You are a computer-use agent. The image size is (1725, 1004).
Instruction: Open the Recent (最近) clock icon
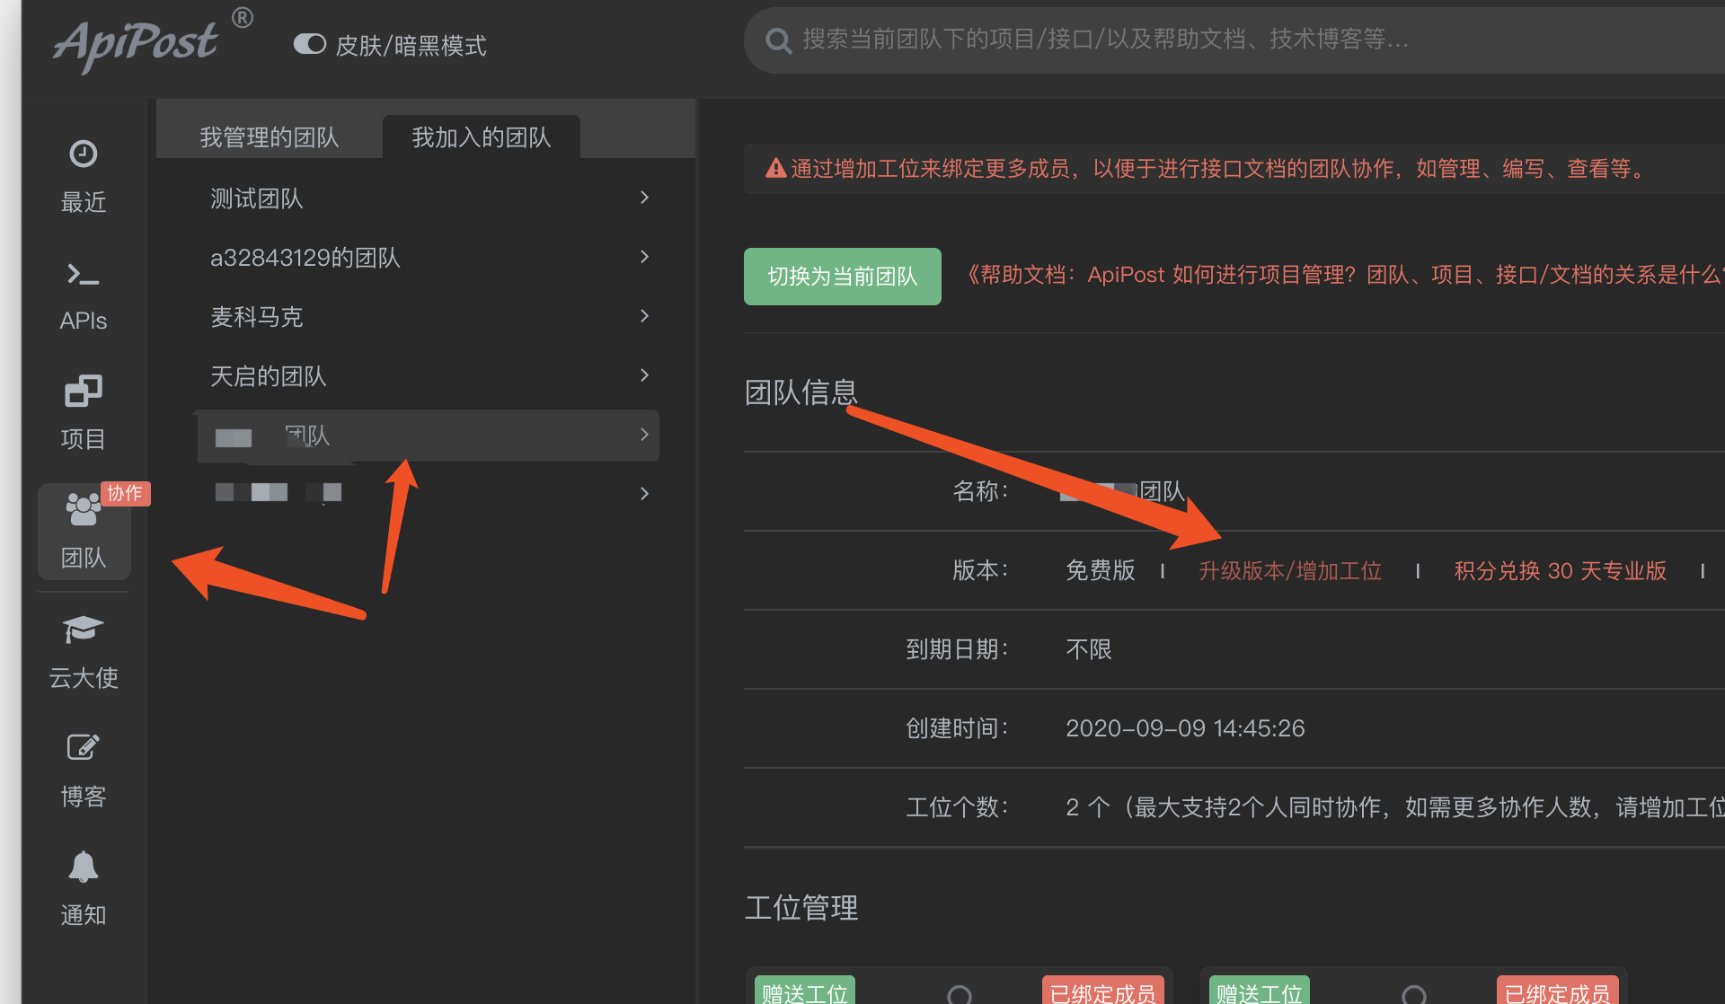click(x=84, y=154)
